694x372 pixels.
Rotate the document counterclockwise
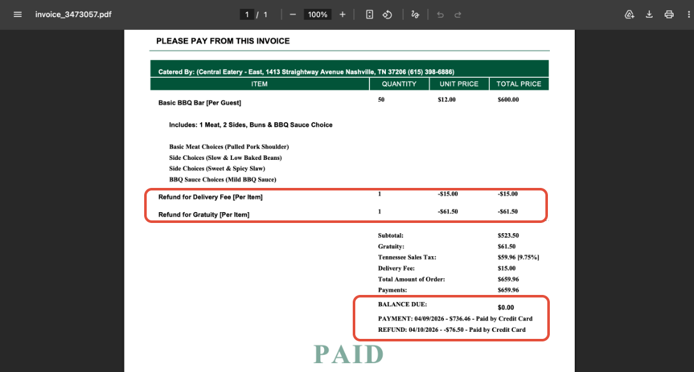[x=387, y=15]
